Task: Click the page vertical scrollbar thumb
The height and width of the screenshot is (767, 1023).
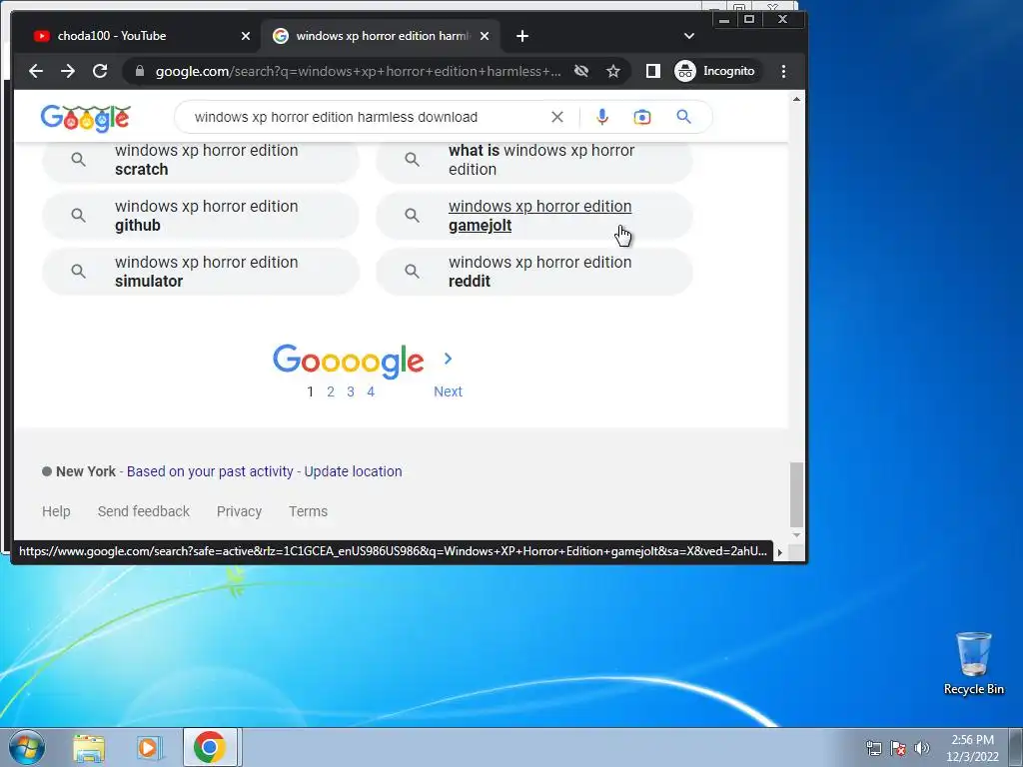Action: (796, 494)
